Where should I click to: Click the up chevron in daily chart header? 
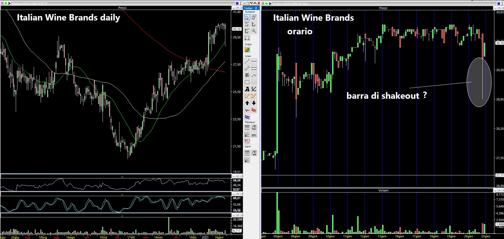click(x=255, y=3)
